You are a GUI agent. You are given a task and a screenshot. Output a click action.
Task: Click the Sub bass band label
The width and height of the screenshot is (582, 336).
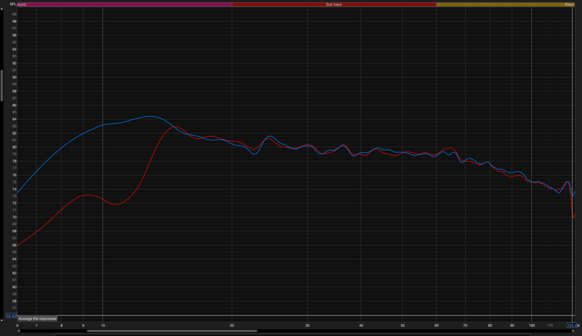pos(334,4)
